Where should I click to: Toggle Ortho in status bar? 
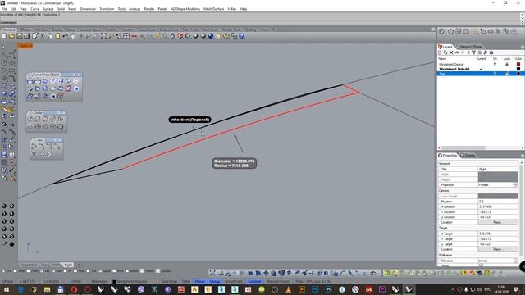tap(186, 282)
